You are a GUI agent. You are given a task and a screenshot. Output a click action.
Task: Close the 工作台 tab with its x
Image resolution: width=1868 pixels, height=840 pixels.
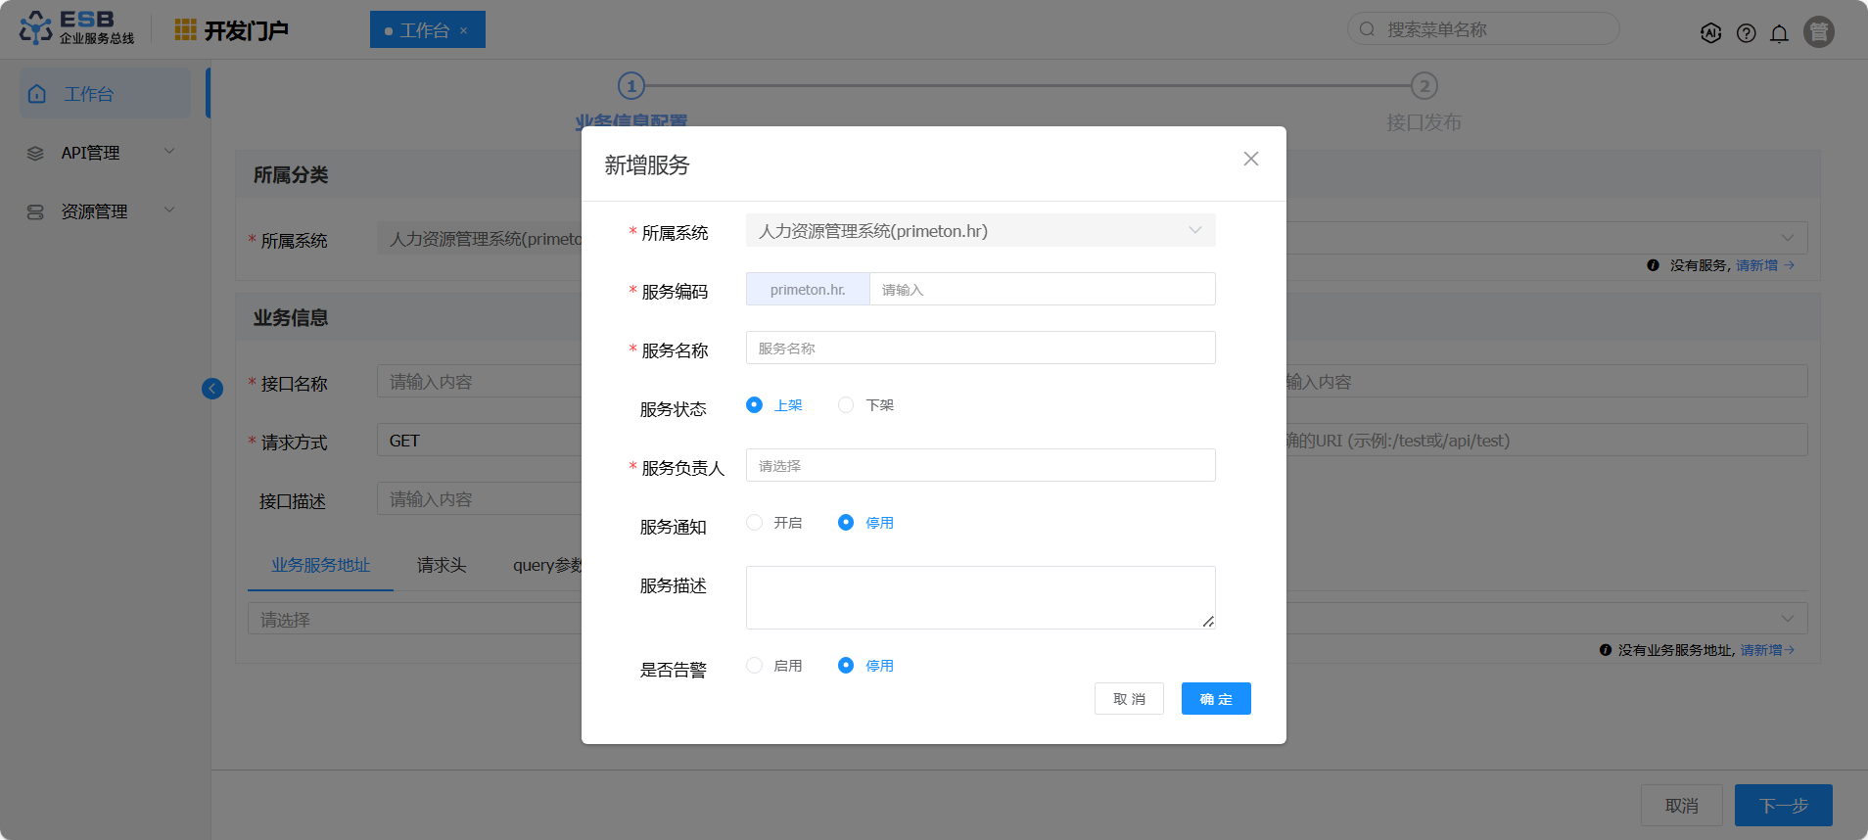464,31
